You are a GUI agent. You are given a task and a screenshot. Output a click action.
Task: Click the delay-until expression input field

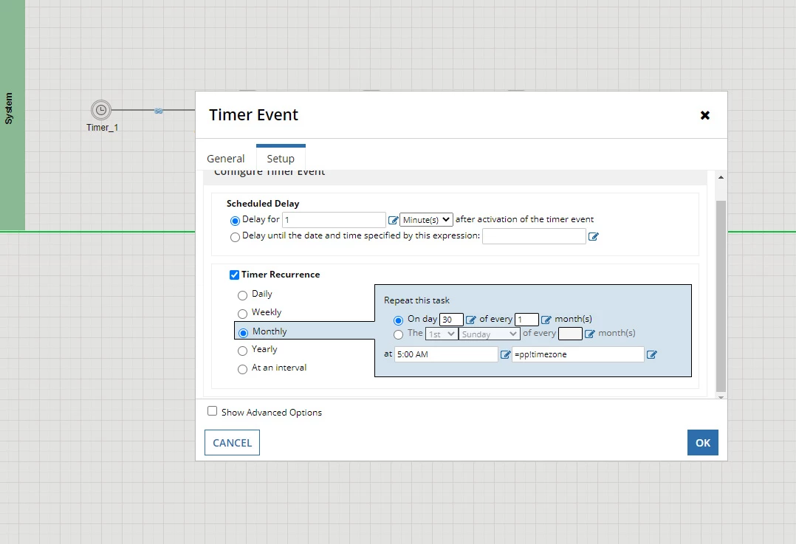point(534,236)
